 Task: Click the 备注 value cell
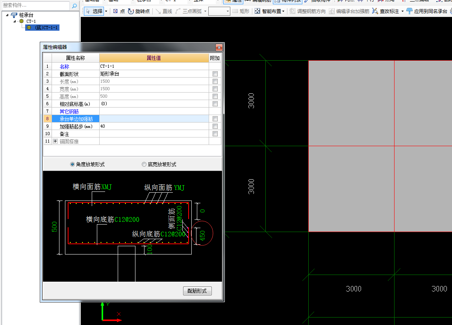(x=154, y=134)
